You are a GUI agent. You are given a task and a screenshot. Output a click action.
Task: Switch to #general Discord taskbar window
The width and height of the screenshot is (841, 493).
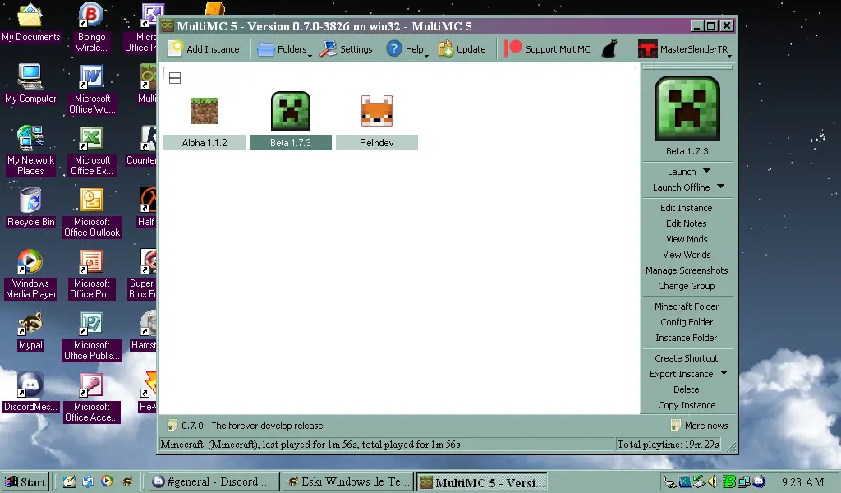tap(214, 481)
